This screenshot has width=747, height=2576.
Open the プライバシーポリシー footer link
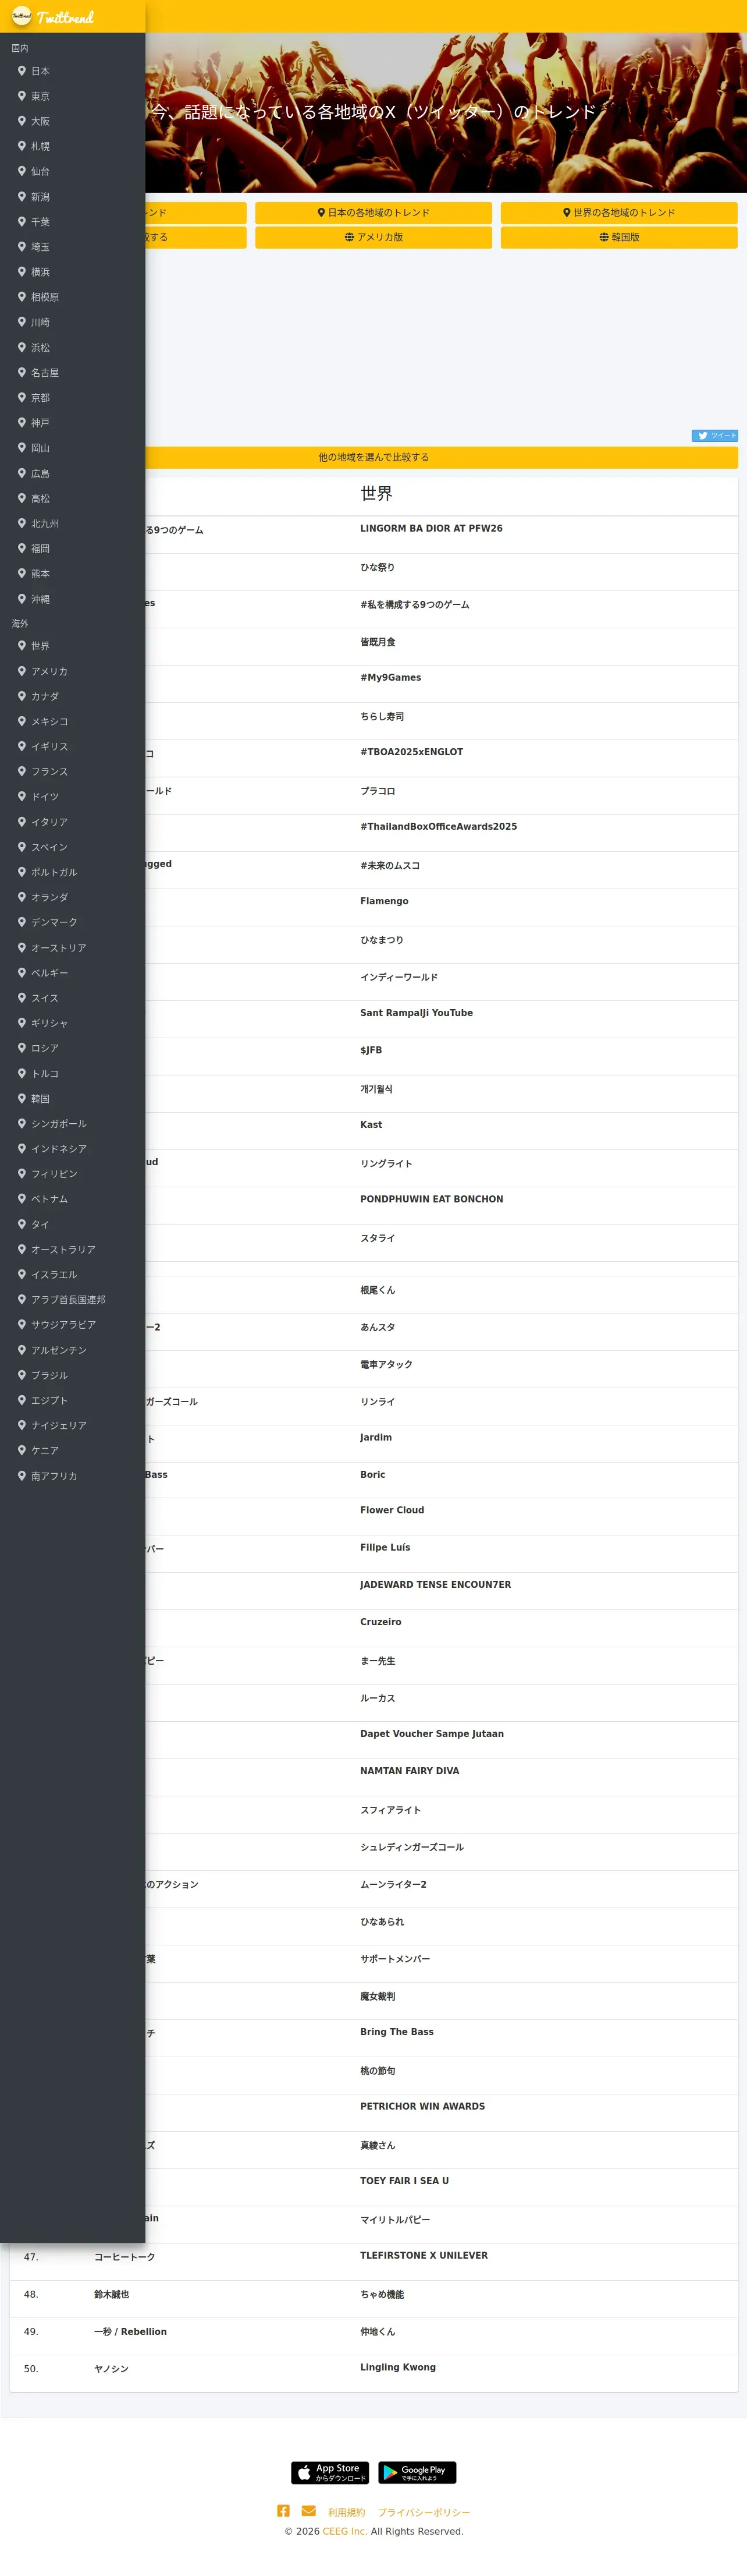click(x=424, y=2512)
